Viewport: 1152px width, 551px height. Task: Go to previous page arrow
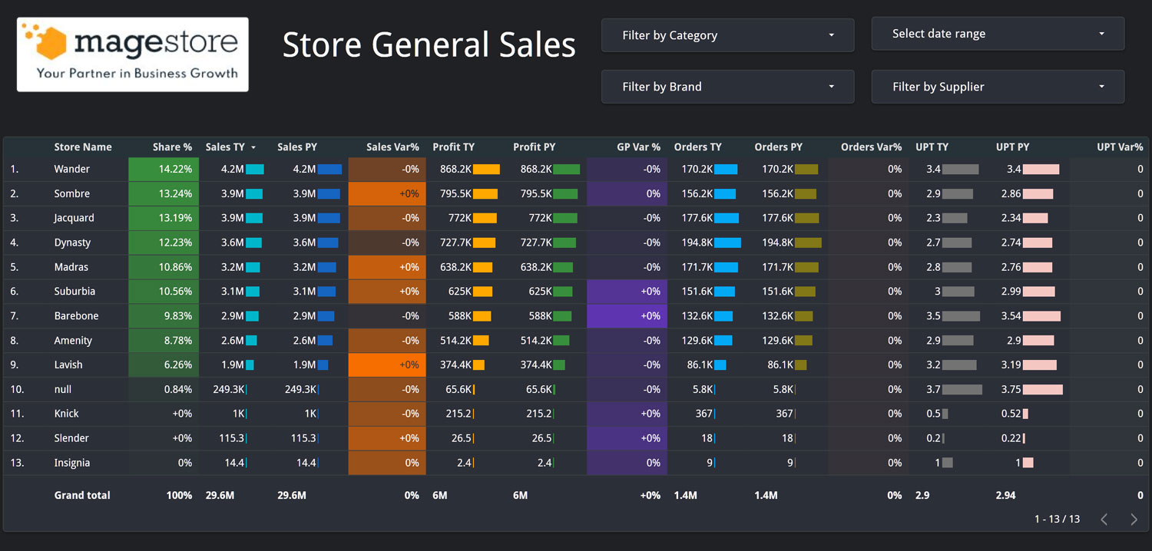pos(1104,520)
